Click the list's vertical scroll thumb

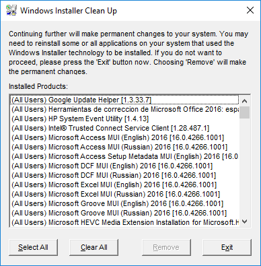tap(245, 112)
